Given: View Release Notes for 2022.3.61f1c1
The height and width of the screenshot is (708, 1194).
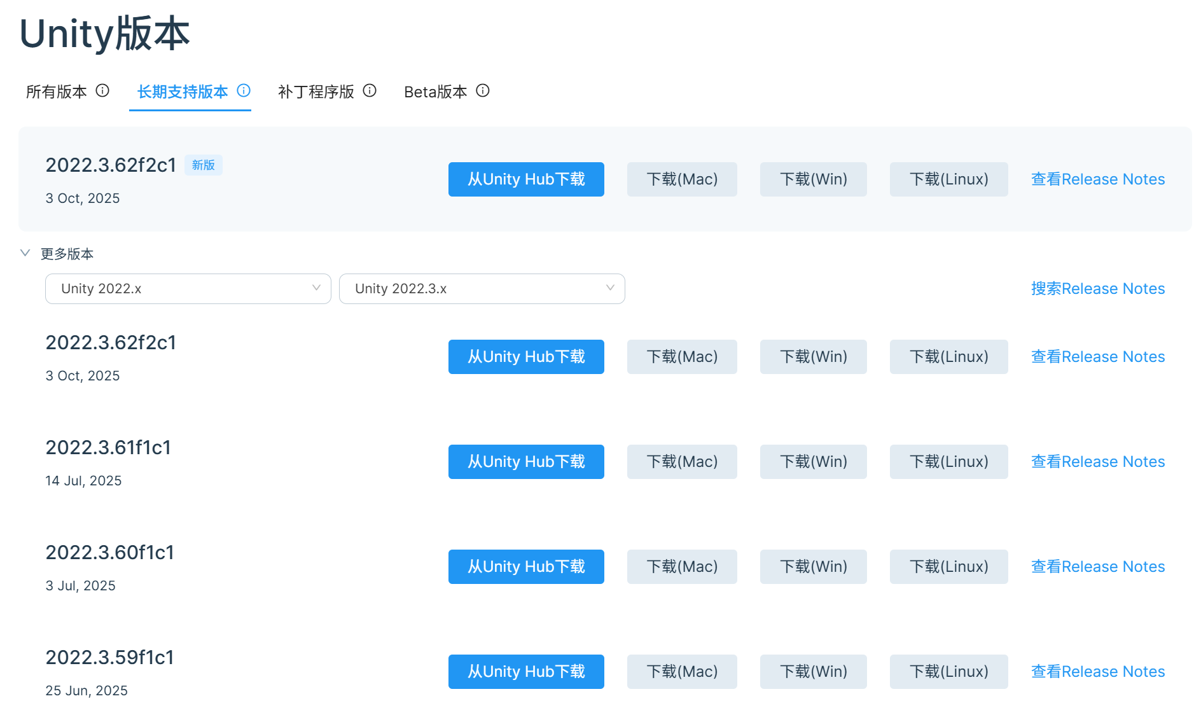Looking at the screenshot, I should pos(1097,462).
